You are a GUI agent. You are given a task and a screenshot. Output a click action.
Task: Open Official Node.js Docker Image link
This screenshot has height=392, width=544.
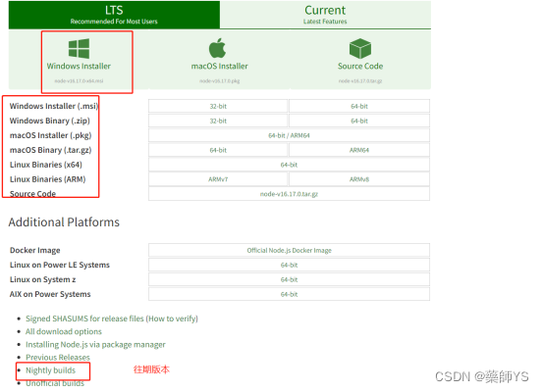pos(289,250)
